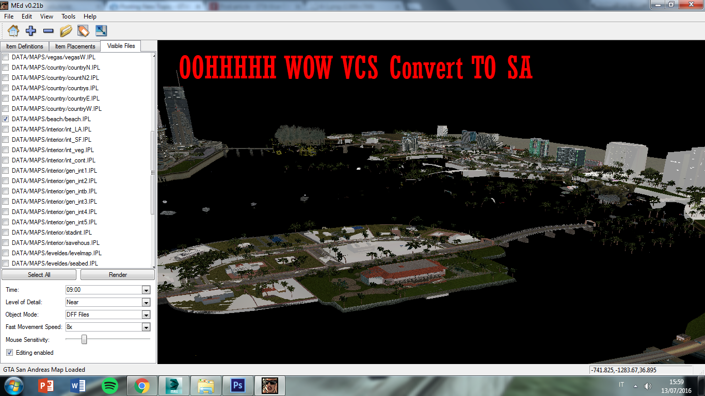
Task: Select the DATA/MAPS/country/countryW.IPL row text
Action: tap(57, 109)
